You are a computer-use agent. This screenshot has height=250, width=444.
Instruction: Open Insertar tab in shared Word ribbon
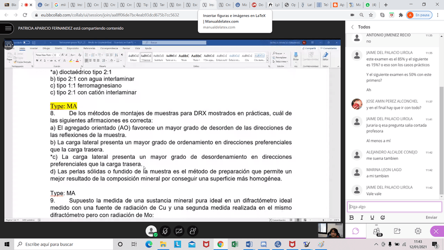34,48
